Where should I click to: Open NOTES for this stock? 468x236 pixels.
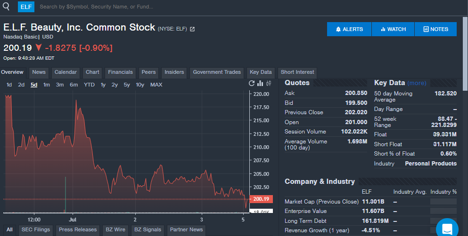pos(435,29)
